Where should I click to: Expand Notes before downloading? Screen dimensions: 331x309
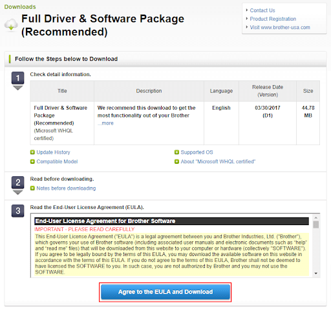coord(66,188)
